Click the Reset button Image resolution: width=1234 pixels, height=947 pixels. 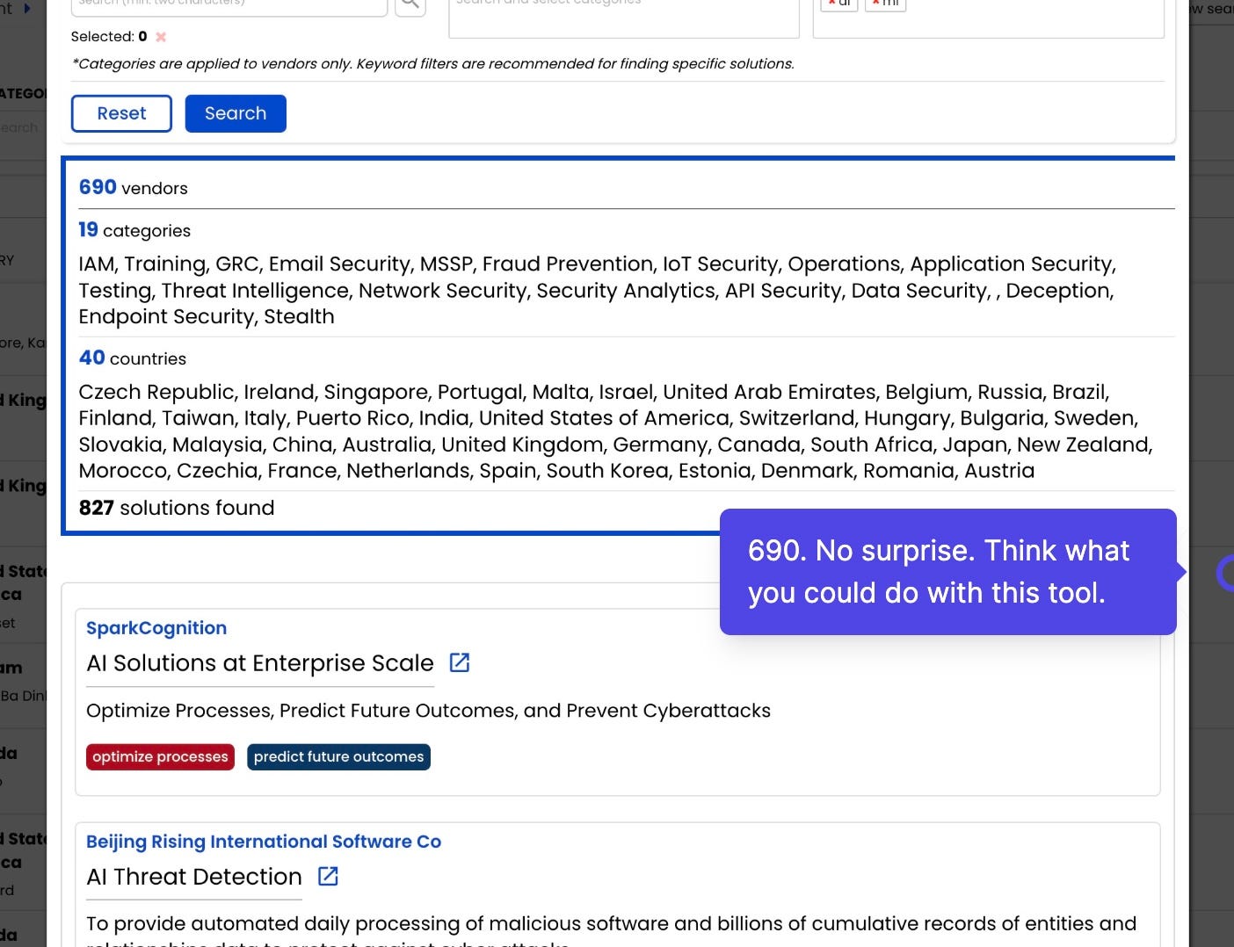pos(121,113)
